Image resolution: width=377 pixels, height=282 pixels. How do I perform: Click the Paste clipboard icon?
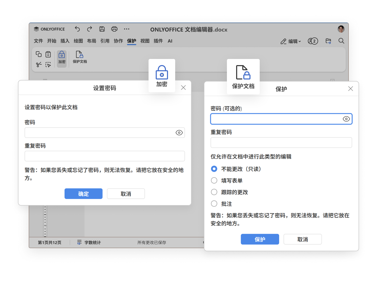click(x=48, y=54)
